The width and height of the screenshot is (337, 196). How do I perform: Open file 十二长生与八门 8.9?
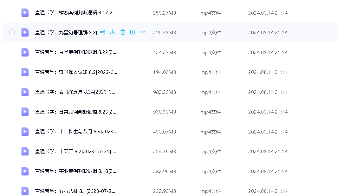[76, 132]
